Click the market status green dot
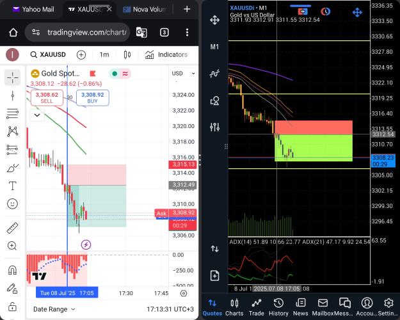 tap(115, 74)
